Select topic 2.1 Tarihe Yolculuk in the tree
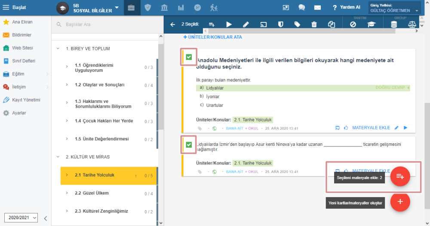 tap(109, 176)
